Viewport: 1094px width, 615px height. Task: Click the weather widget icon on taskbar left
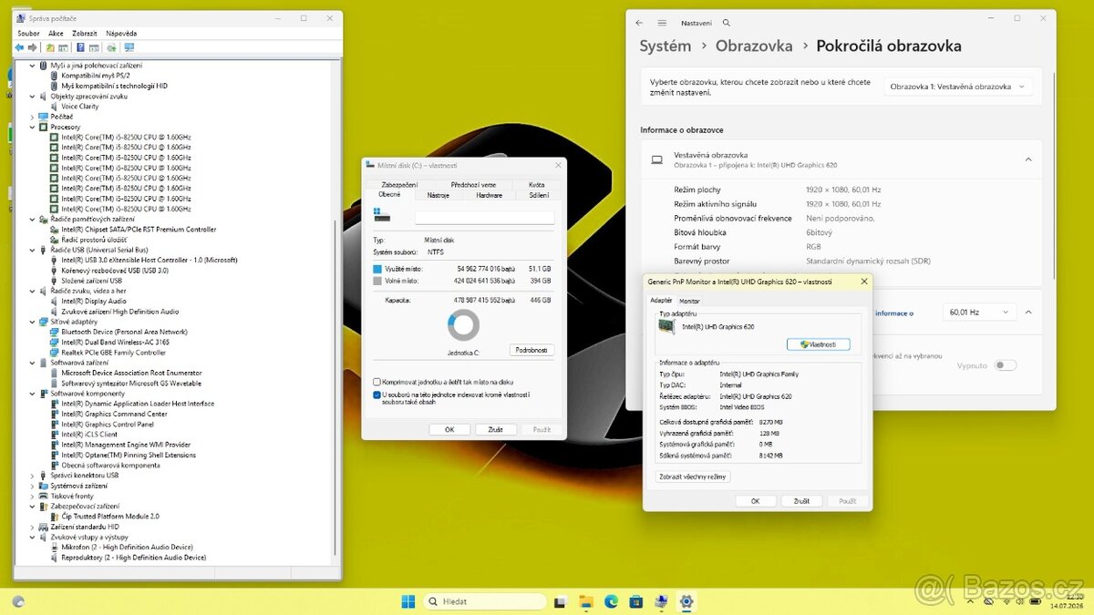click(18, 601)
